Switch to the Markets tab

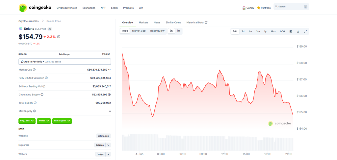point(143,22)
